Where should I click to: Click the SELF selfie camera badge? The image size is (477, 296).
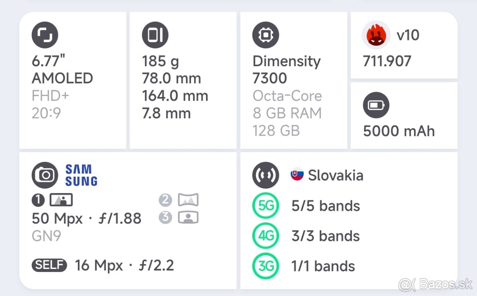click(49, 265)
